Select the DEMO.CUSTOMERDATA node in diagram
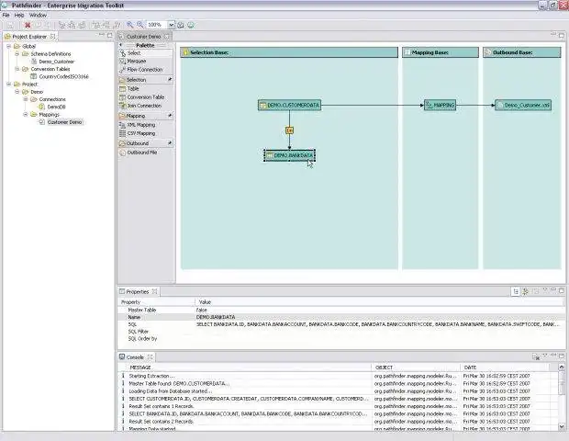Image resolution: width=569 pixels, height=441 pixels. click(290, 106)
